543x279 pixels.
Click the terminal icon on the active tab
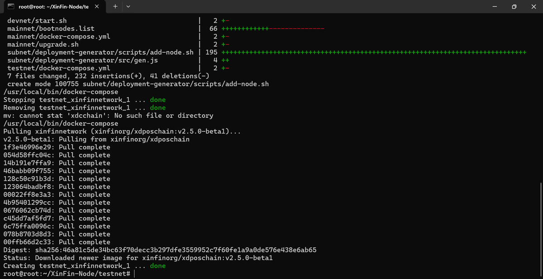point(10,6)
